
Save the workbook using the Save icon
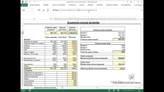point(26,2)
